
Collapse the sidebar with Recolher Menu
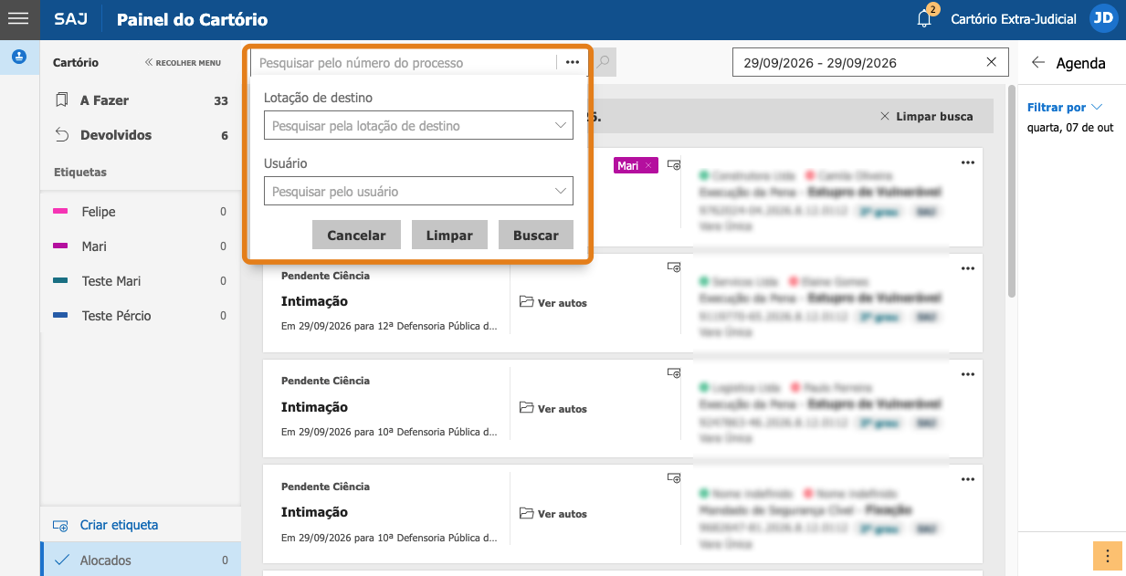point(183,63)
